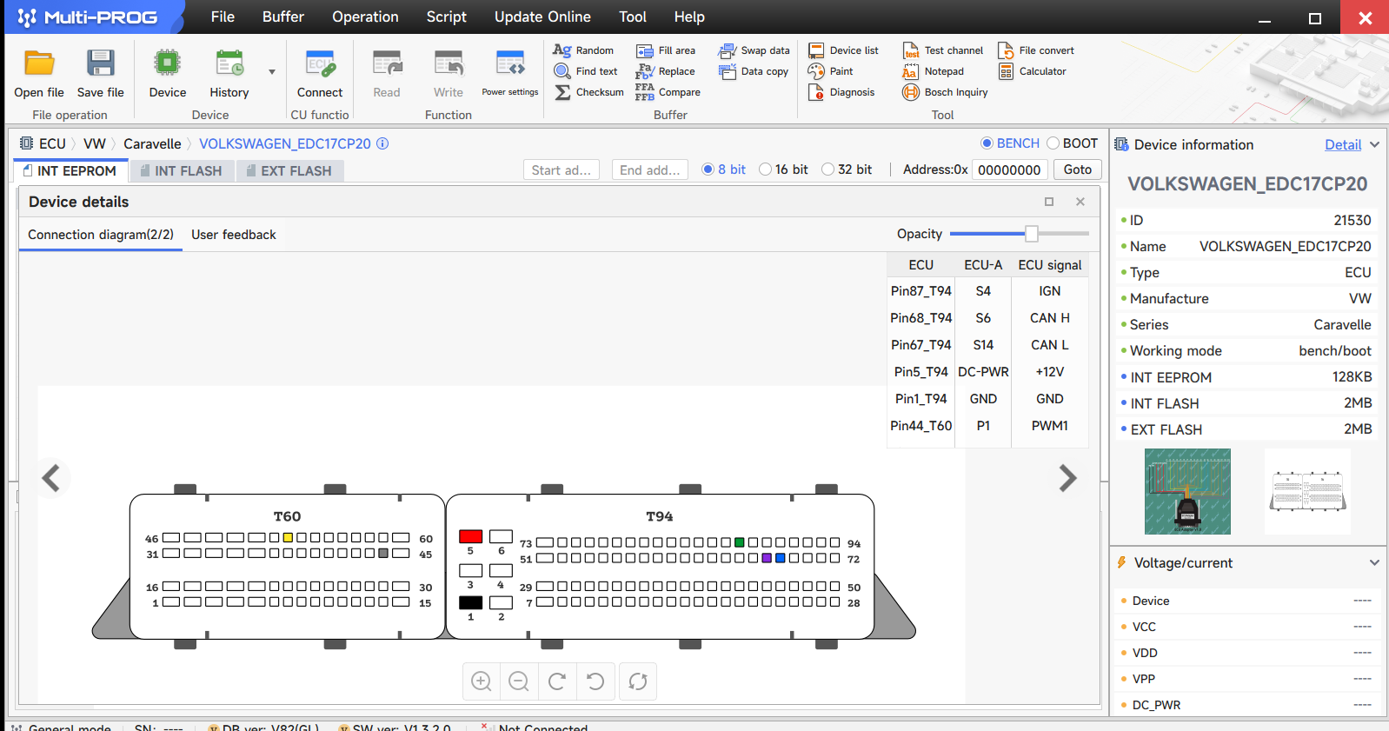This screenshot has height=731, width=1389.
Task: Open the Checksum tool
Action: click(589, 92)
